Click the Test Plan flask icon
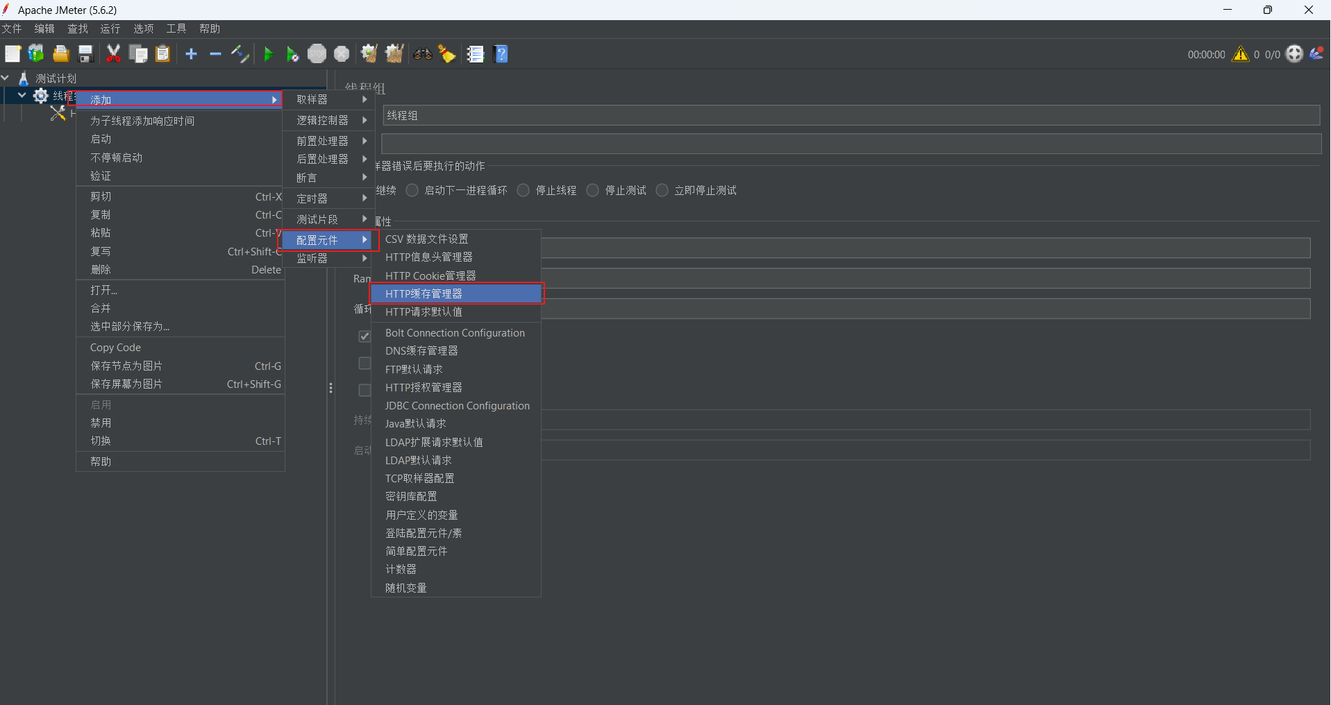1331x705 pixels. coord(24,78)
